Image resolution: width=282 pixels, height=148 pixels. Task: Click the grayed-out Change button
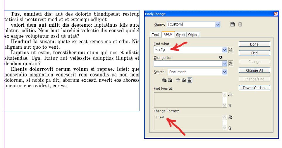point(254,62)
